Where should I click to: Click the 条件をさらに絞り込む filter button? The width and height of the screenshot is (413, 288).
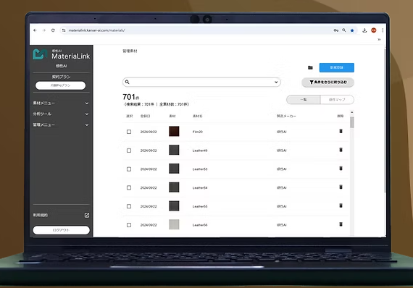(328, 82)
